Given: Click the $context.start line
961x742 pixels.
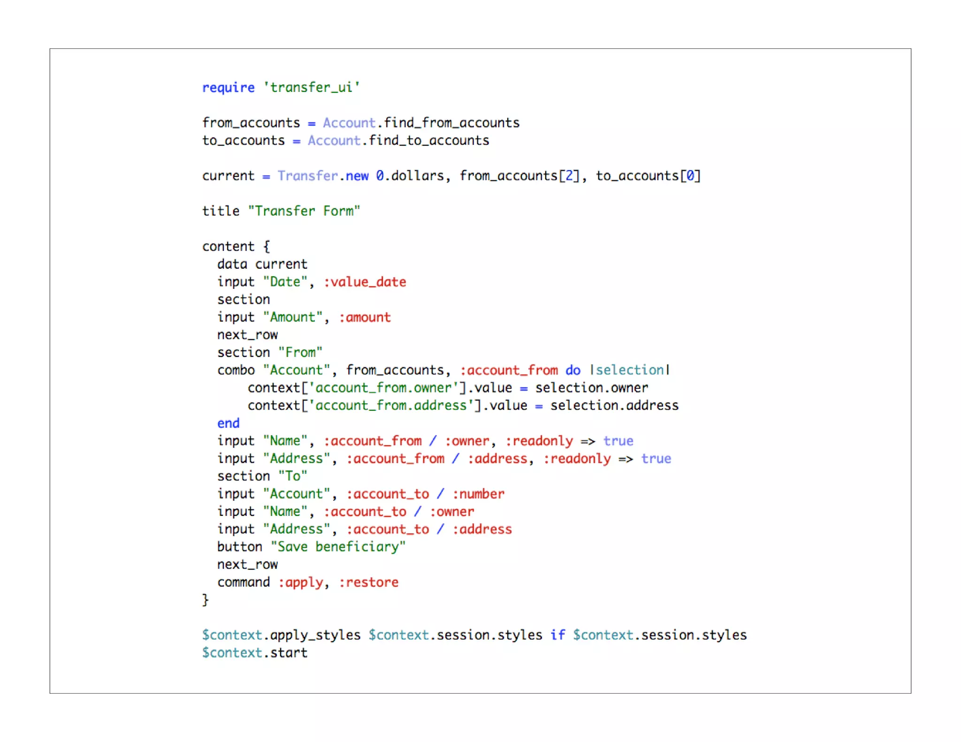Looking at the screenshot, I should (255, 653).
